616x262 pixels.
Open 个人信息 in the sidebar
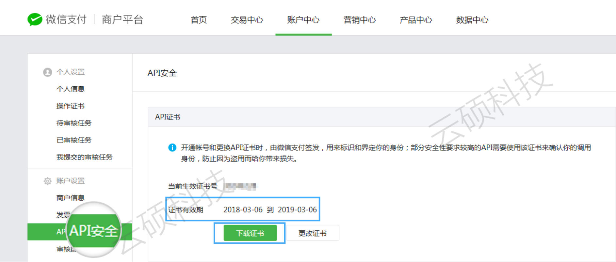click(70, 89)
